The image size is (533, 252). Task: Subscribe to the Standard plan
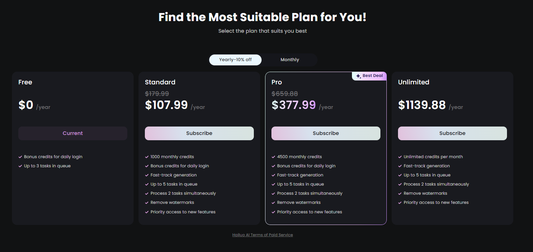pyautogui.click(x=199, y=133)
